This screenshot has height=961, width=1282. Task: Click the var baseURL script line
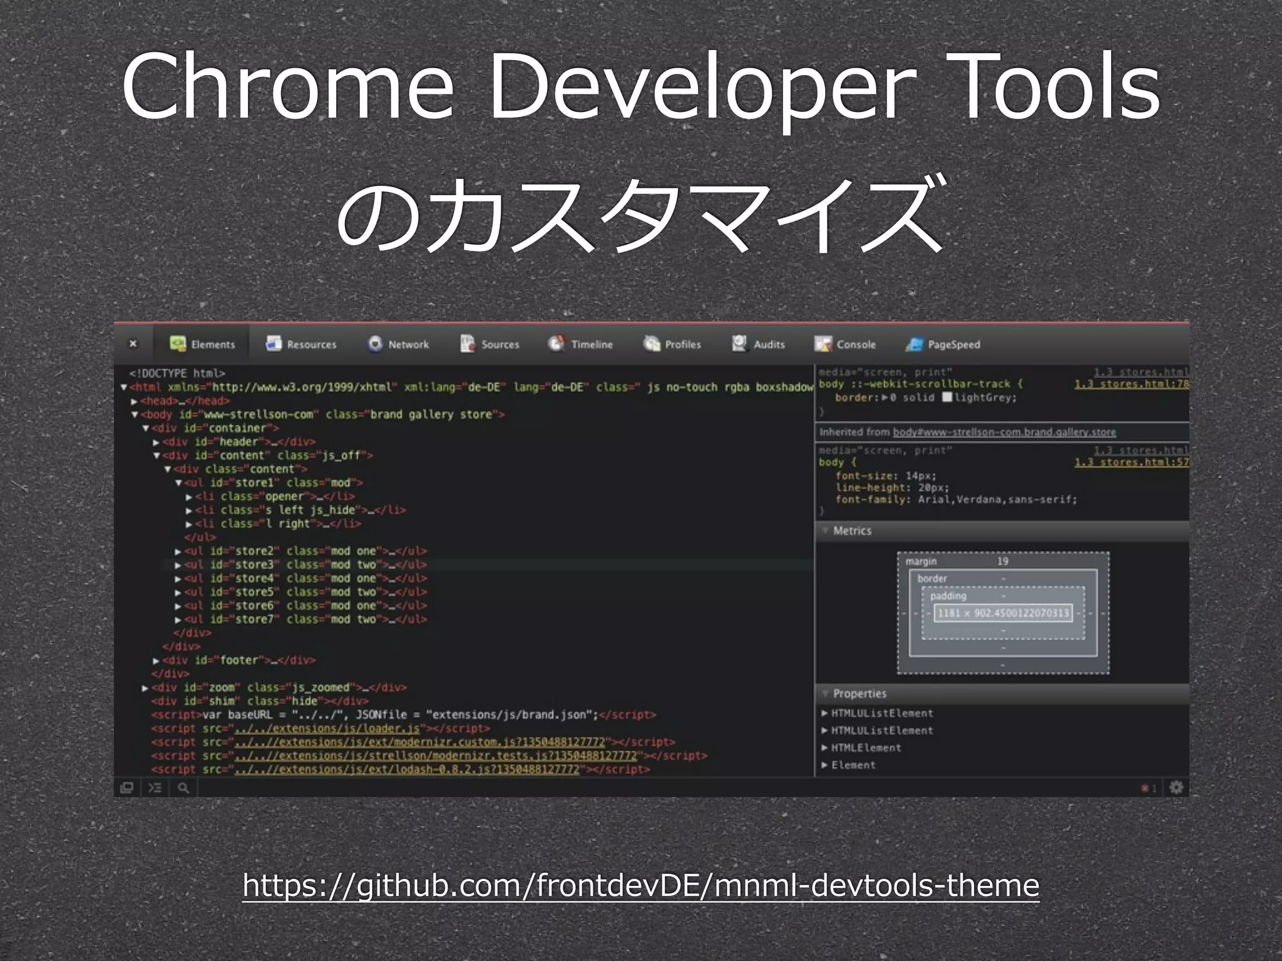(403, 715)
